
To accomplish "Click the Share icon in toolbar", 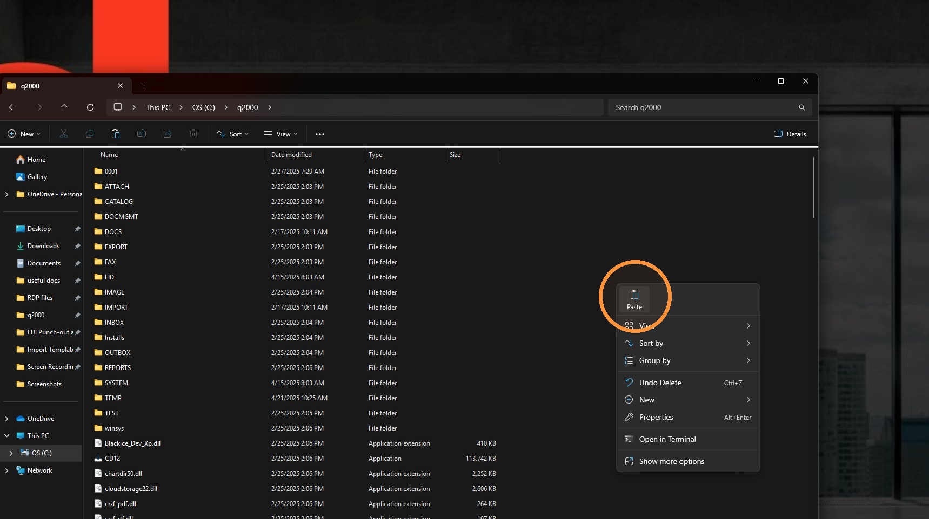I will pos(168,134).
